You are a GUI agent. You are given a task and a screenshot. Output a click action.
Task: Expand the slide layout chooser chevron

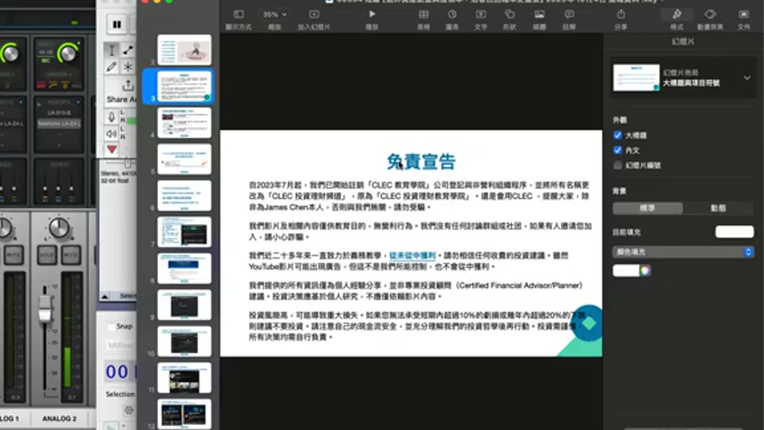747,78
